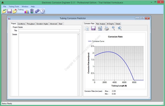Click Tubing Corrosion Predictor window icon
165x106 pixels.
pyautogui.click(x=9, y=19)
